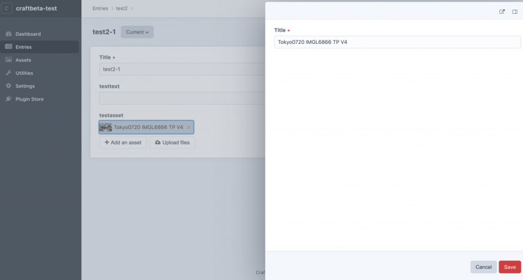
Task: Click the Settings gear icon
Action: [8, 86]
